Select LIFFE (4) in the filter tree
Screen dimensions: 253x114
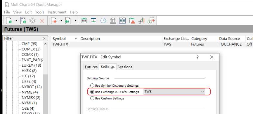coord(29,81)
